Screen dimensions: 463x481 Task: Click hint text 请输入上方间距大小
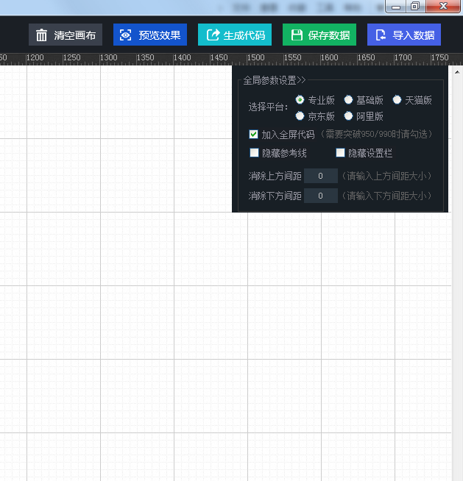tap(386, 176)
